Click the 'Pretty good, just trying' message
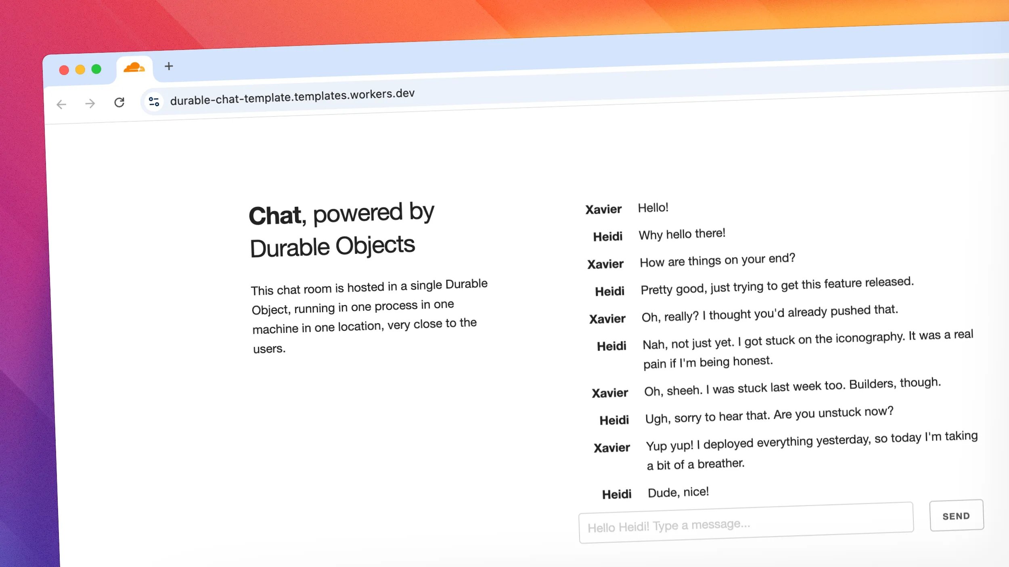 click(x=777, y=286)
